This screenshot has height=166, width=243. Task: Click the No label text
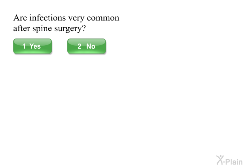91,46
